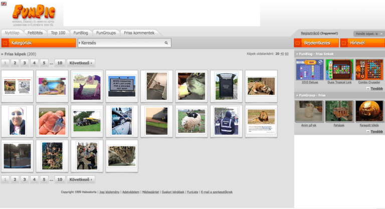The height and width of the screenshot is (209, 385).
Task: Set images per page to 40
Action: click(x=282, y=54)
